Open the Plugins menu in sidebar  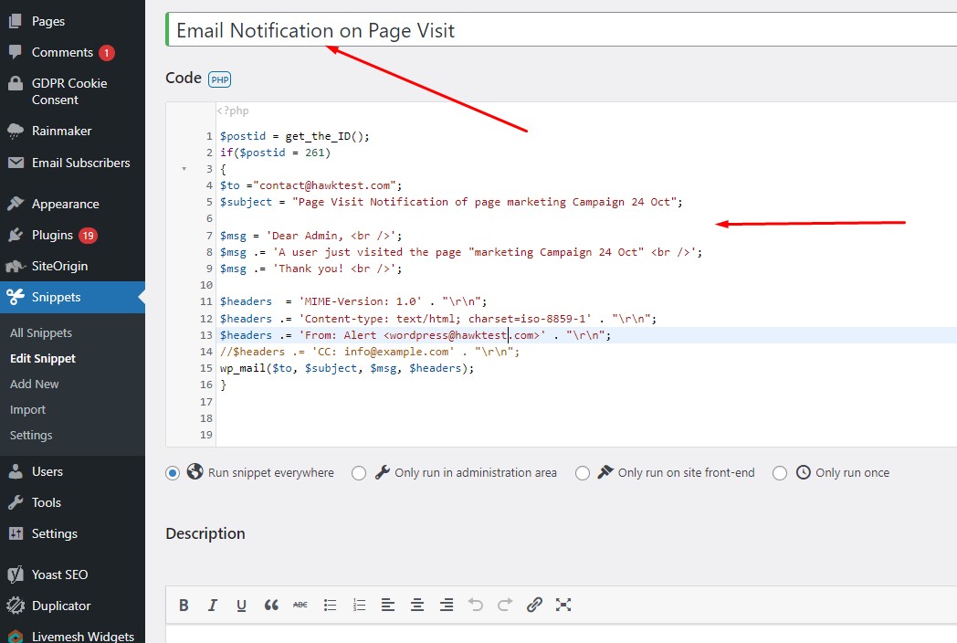coord(52,235)
